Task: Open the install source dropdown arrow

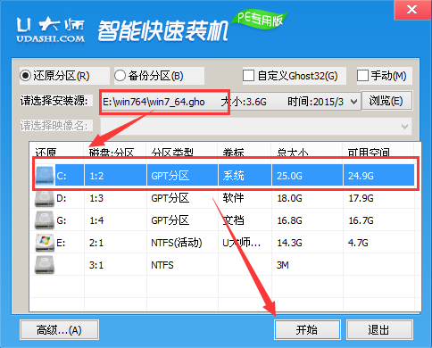Action: [353, 102]
